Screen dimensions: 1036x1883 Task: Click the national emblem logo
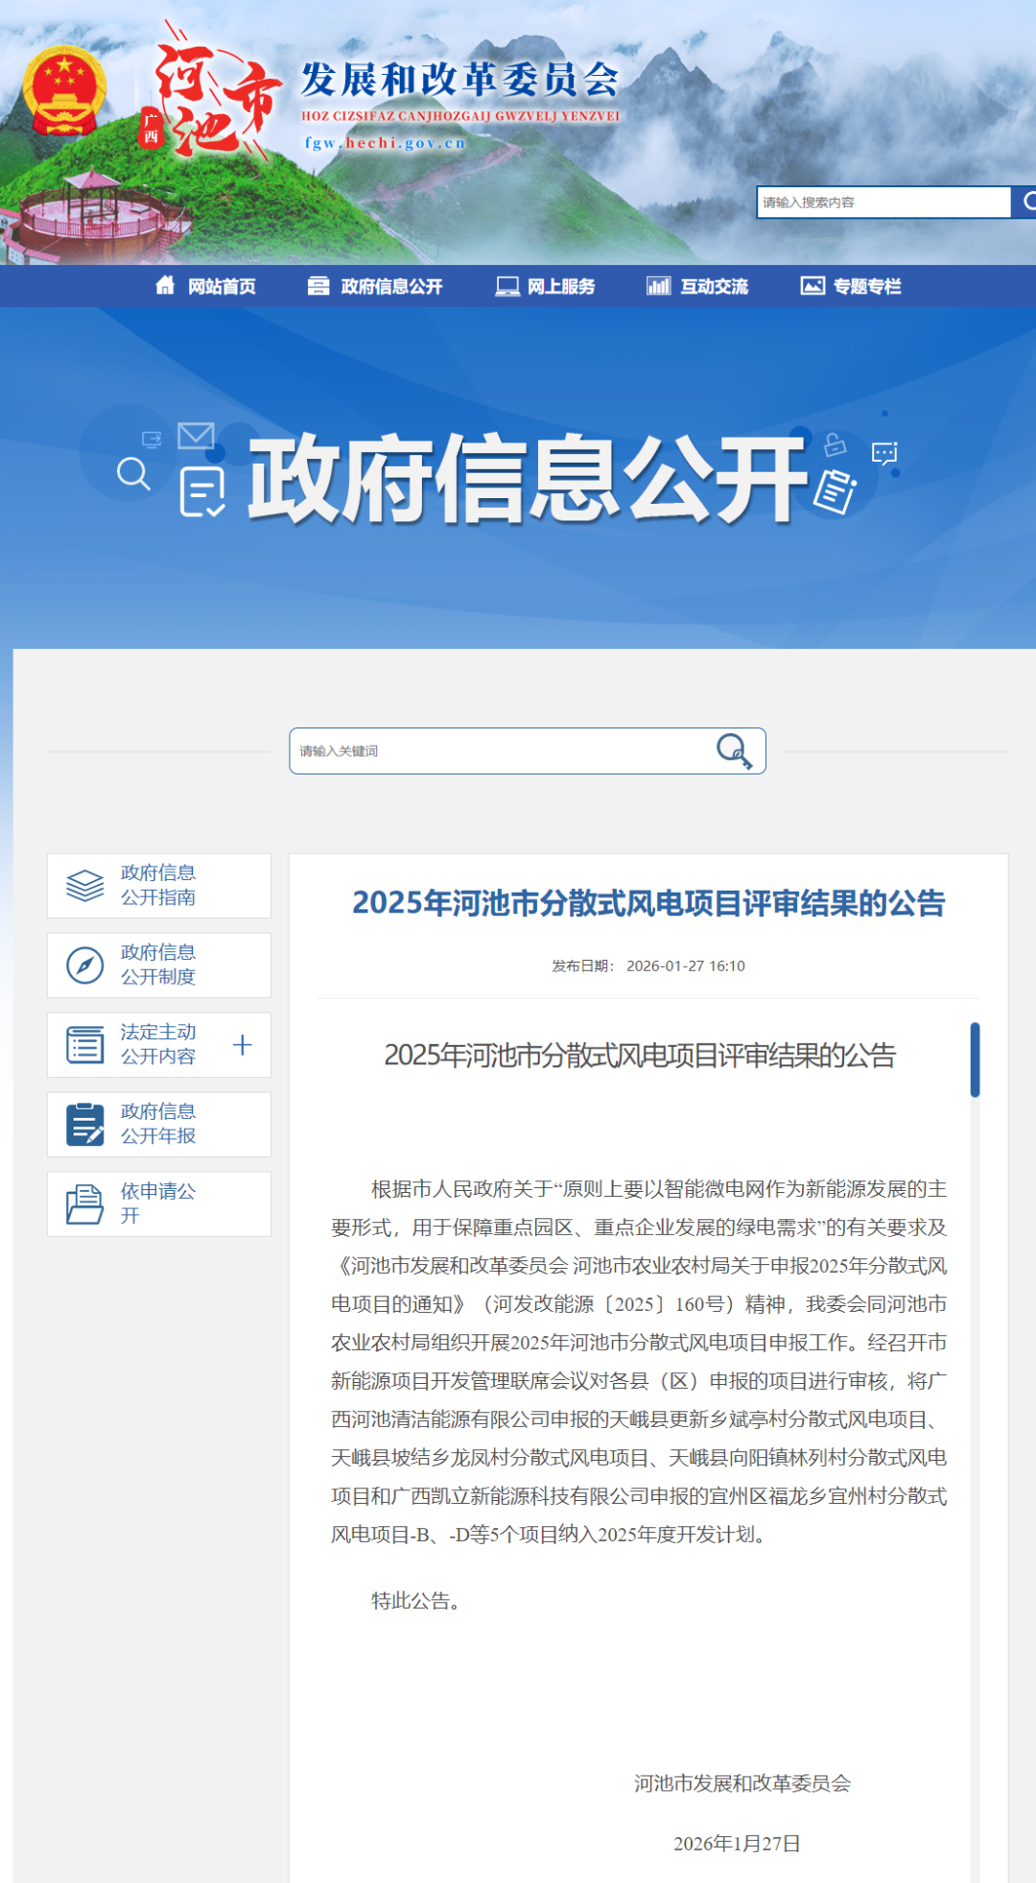[x=63, y=90]
